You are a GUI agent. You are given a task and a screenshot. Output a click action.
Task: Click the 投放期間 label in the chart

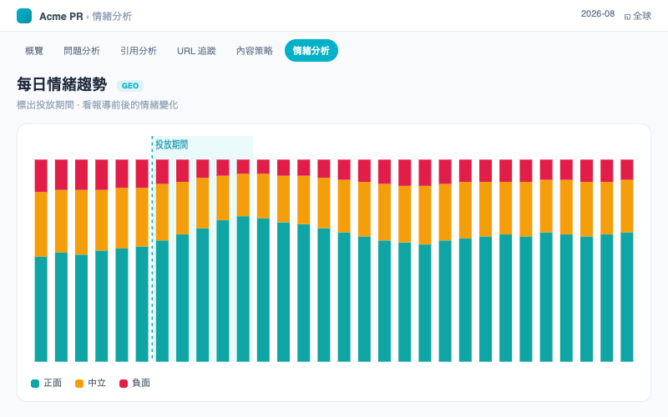[172, 144]
